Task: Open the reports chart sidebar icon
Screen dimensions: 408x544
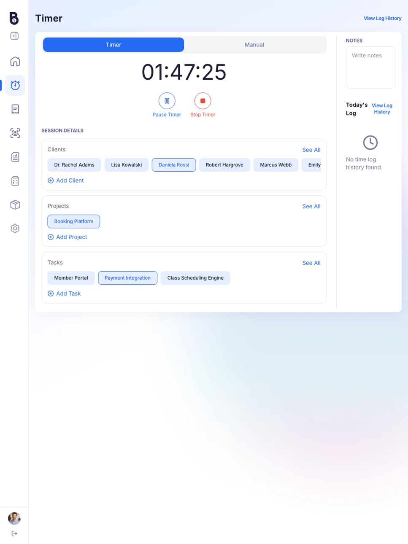Action: [x=15, y=157]
